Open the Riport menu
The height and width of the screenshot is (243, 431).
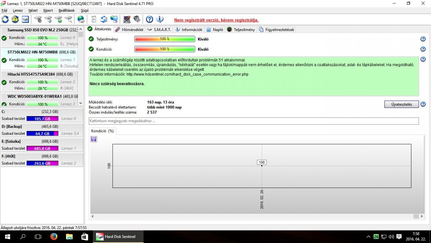(48, 10)
